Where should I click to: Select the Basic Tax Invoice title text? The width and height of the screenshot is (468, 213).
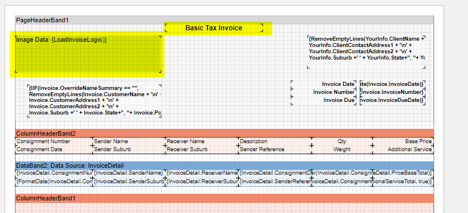pyautogui.click(x=214, y=28)
